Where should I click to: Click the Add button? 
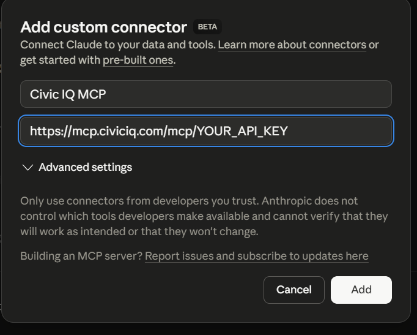361,290
